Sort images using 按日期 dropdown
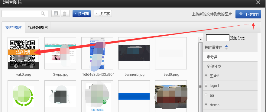Viewport: 266px width, 112px height. (82, 14)
